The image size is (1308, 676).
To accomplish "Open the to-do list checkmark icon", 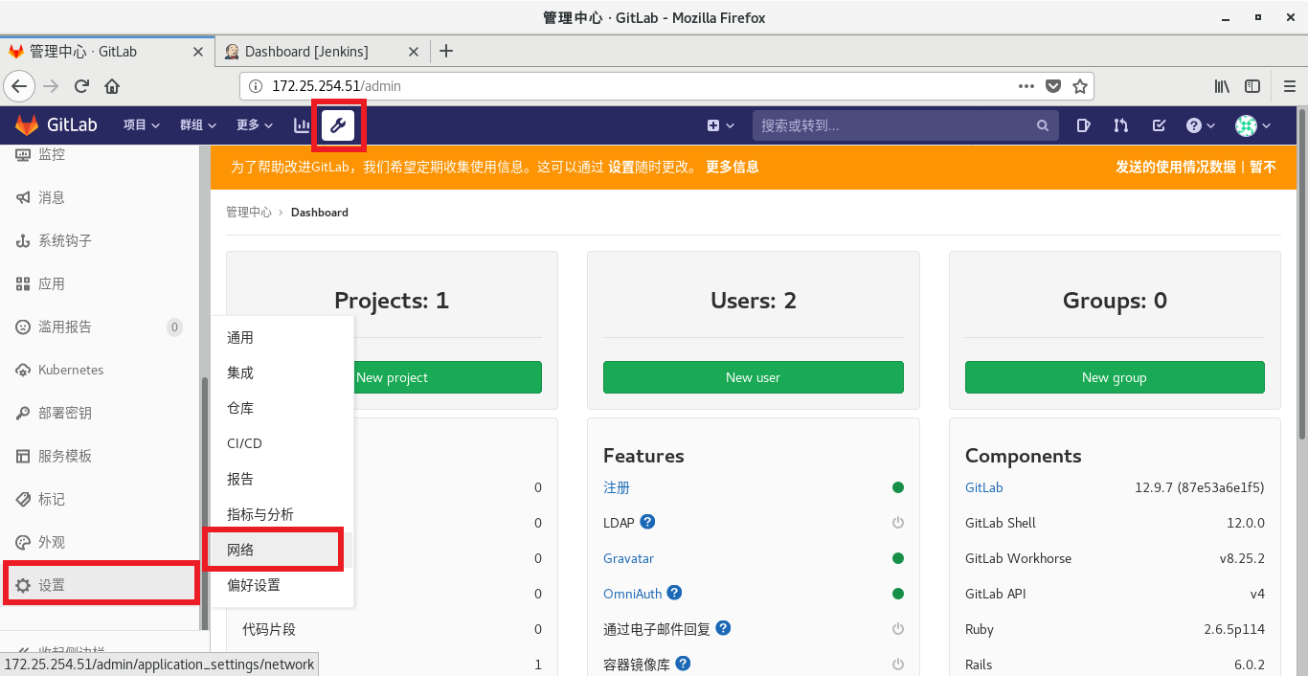I will coord(1159,125).
